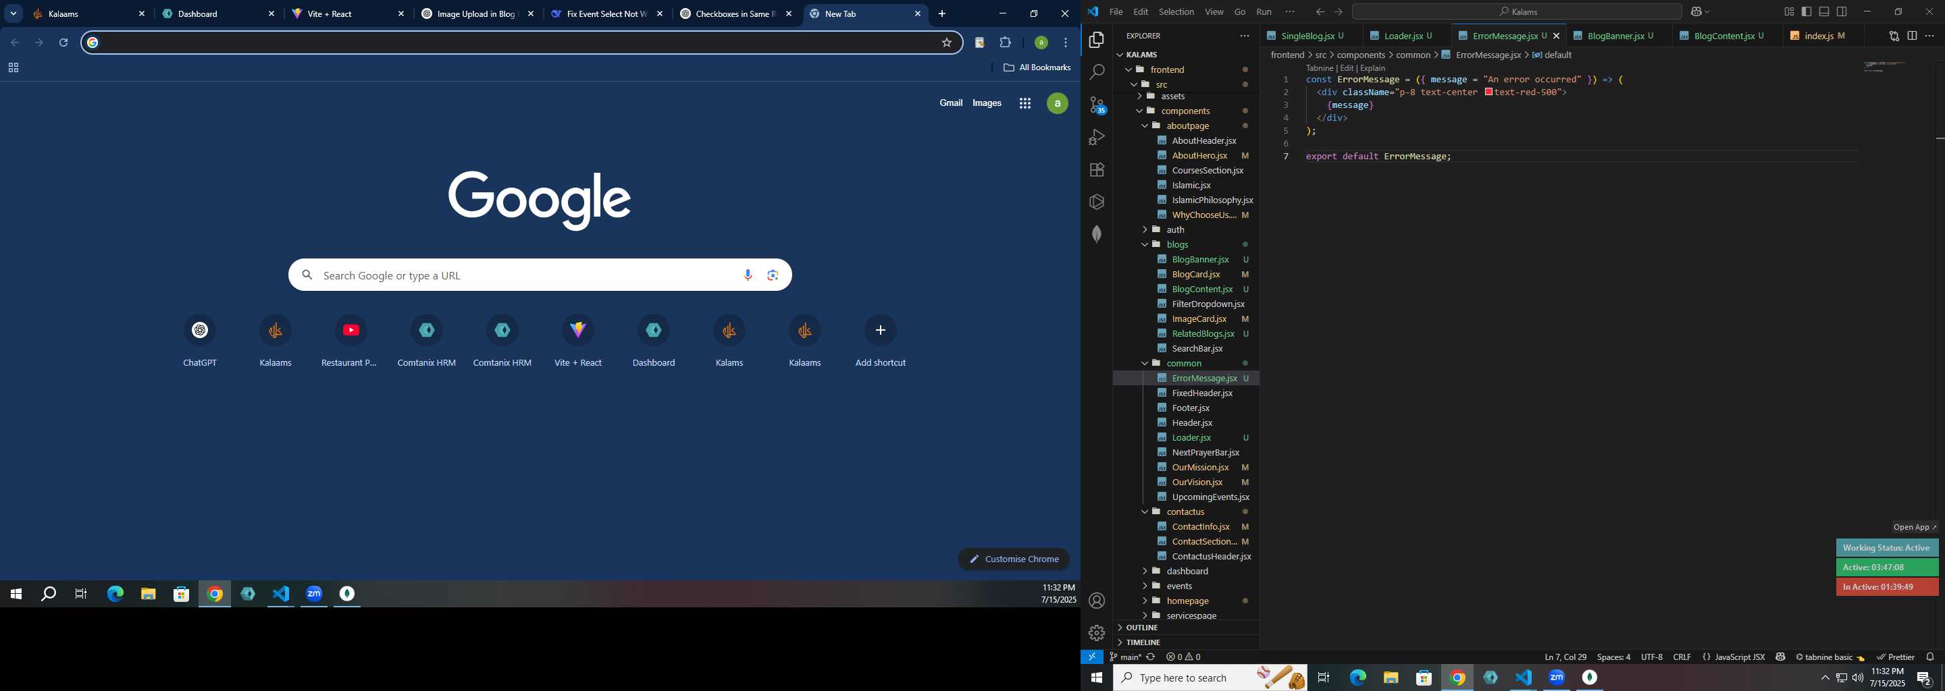Open the Chrome extensions puzzle icon
The width and height of the screenshot is (1945, 691).
pyautogui.click(x=1005, y=43)
